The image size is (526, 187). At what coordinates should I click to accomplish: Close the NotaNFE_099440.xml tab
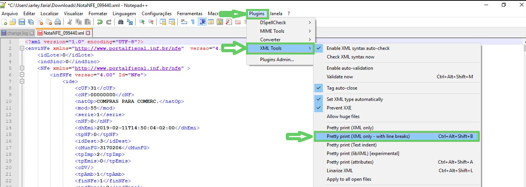pyautogui.click(x=88, y=34)
